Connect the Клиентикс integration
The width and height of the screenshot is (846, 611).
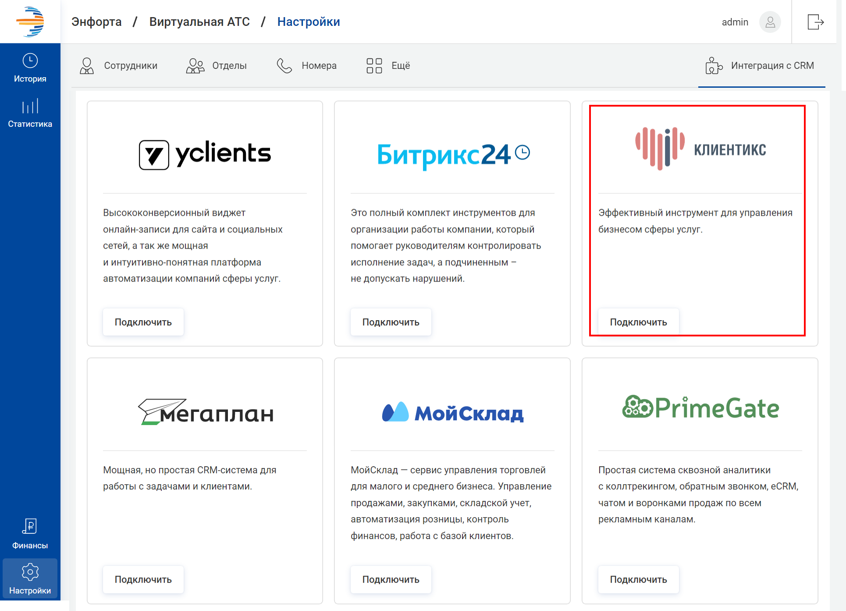639,322
